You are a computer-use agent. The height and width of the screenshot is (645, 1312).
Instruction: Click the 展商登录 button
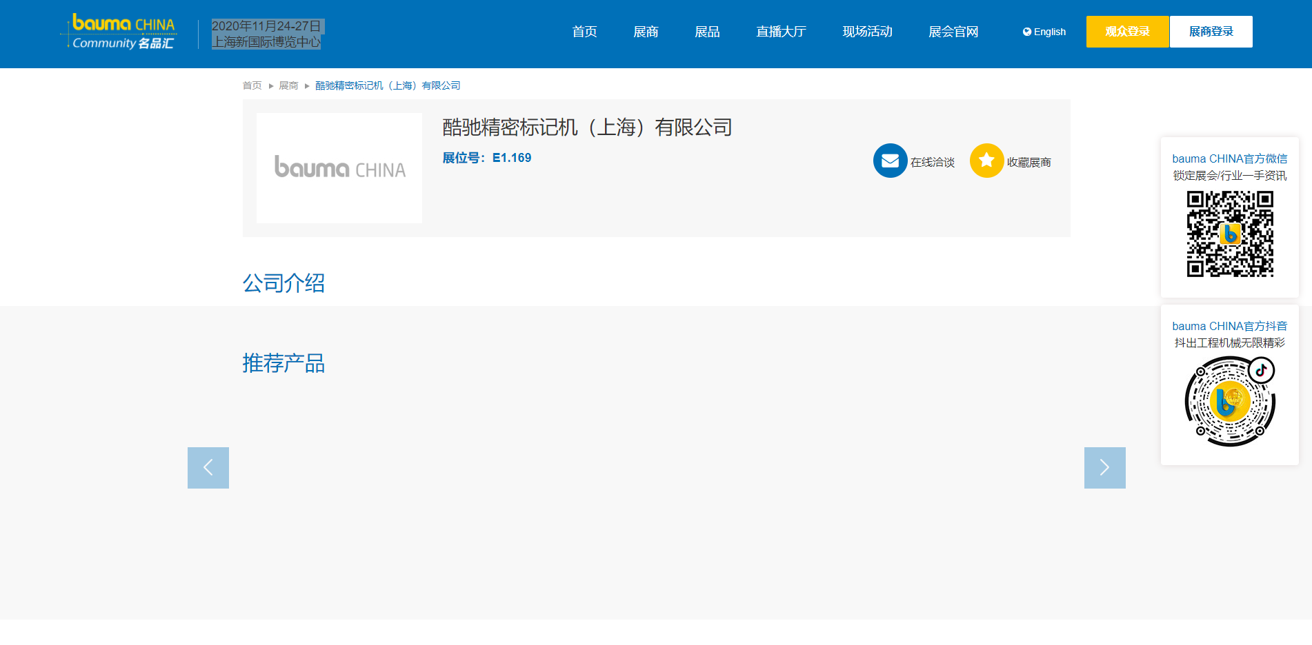[x=1211, y=32]
